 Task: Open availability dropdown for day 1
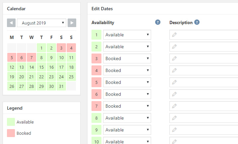point(127,35)
